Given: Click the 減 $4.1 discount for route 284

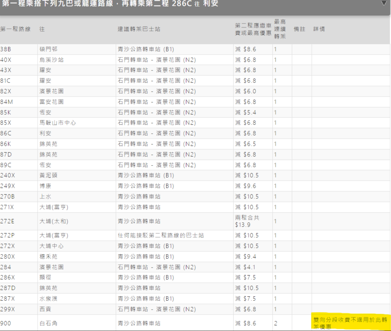Looking at the screenshot, I should pos(246,267).
